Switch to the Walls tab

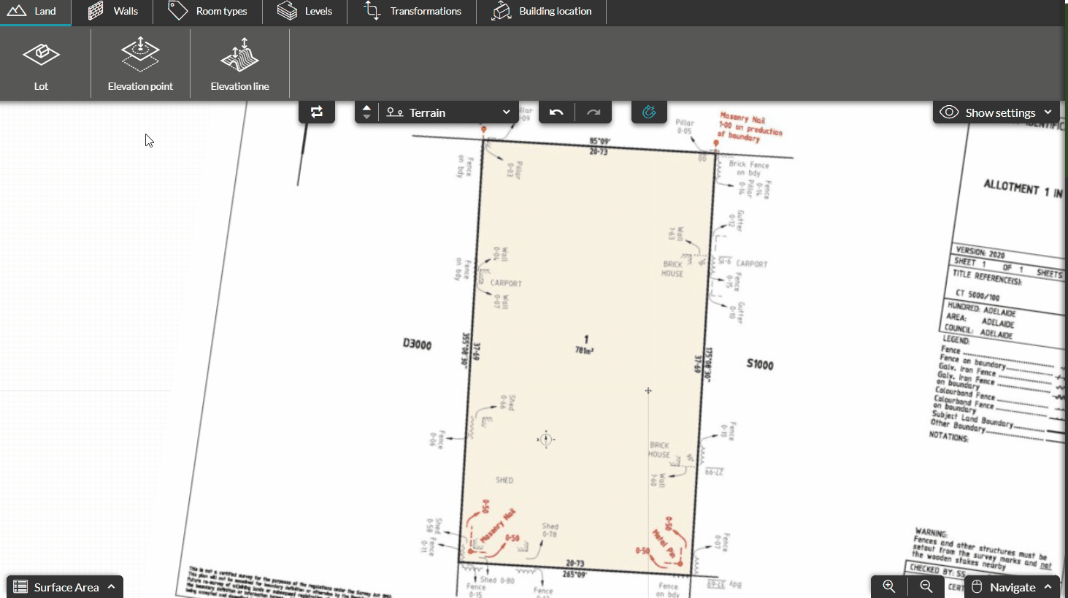112,11
